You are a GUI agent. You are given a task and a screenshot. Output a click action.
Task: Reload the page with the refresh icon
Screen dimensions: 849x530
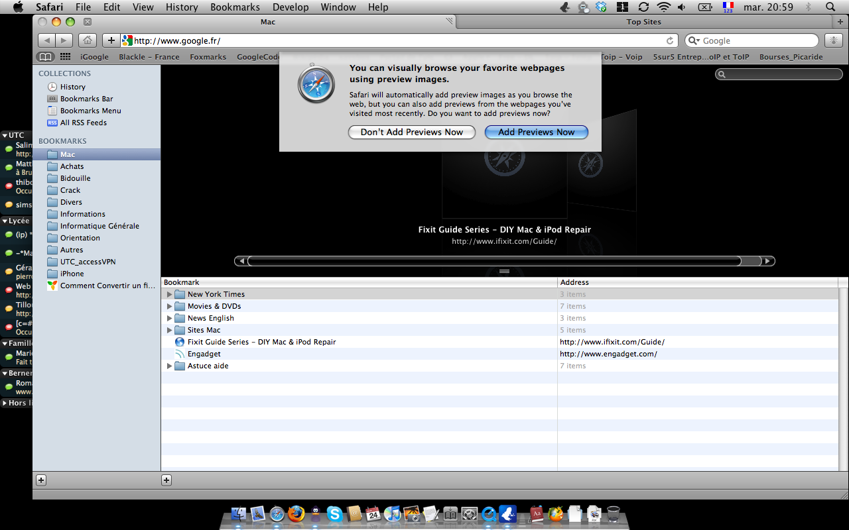pyautogui.click(x=670, y=41)
